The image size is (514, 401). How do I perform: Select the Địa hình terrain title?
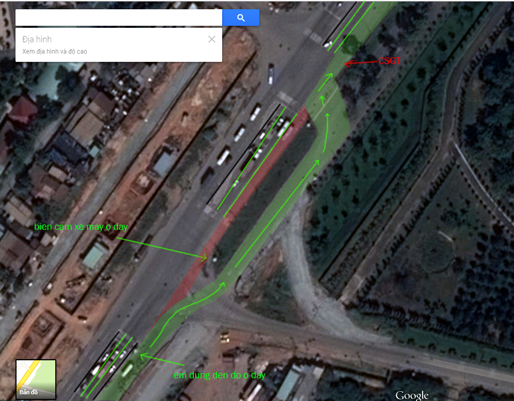[x=37, y=40]
